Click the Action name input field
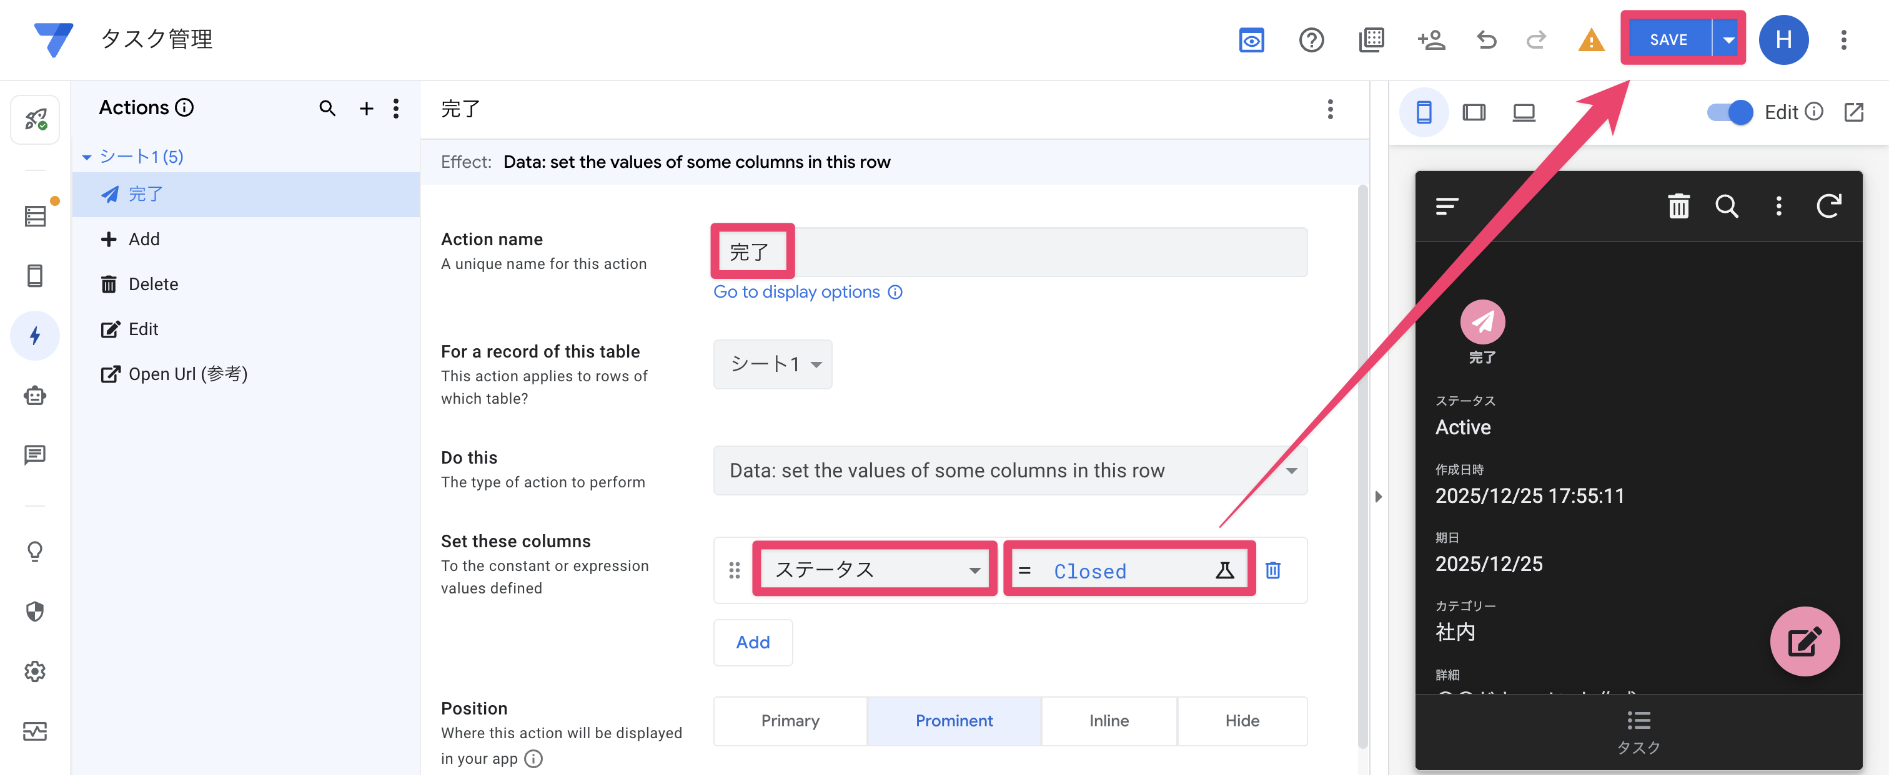Viewport: 1889px width, 775px height. (x=1026, y=252)
